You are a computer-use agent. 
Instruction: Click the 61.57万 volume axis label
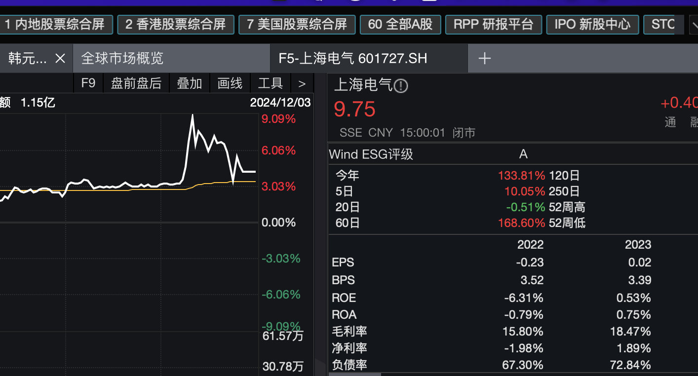coord(283,337)
